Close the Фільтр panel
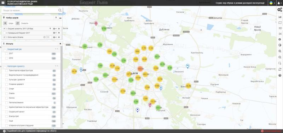 coord(60,44)
